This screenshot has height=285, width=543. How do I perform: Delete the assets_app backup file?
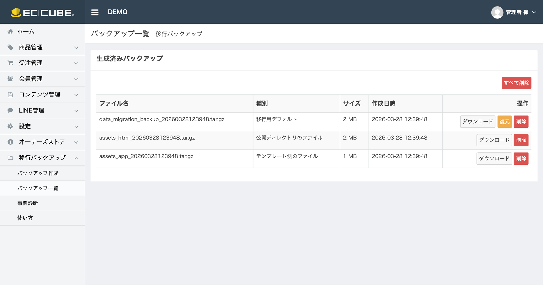point(521,158)
